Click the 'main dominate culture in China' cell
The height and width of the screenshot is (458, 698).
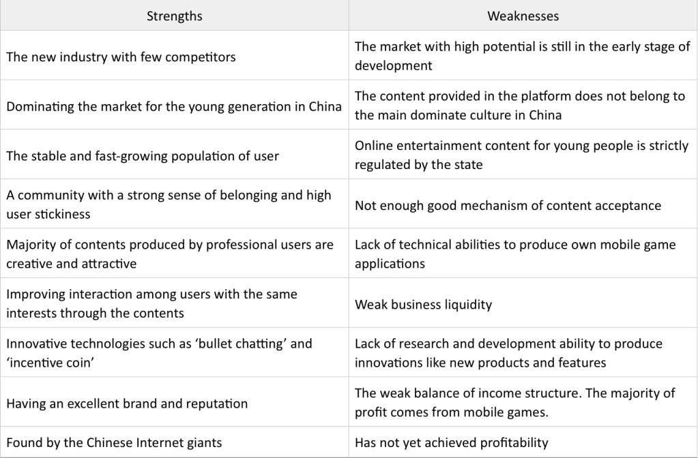pyautogui.click(x=519, y=106)
